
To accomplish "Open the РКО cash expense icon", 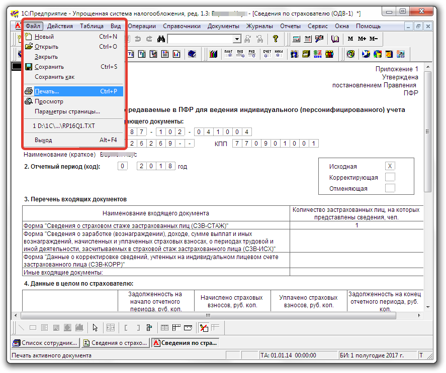I will tap(252, 54).
